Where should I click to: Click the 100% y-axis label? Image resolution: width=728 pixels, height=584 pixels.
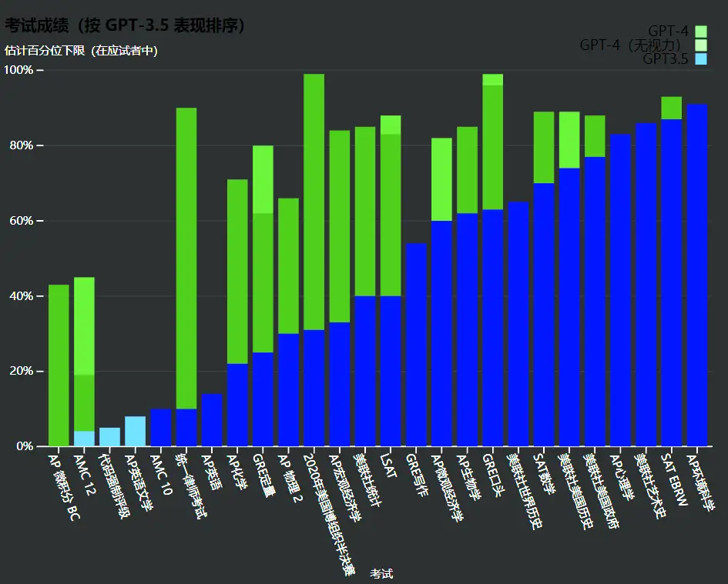click(x=18, y=70)
